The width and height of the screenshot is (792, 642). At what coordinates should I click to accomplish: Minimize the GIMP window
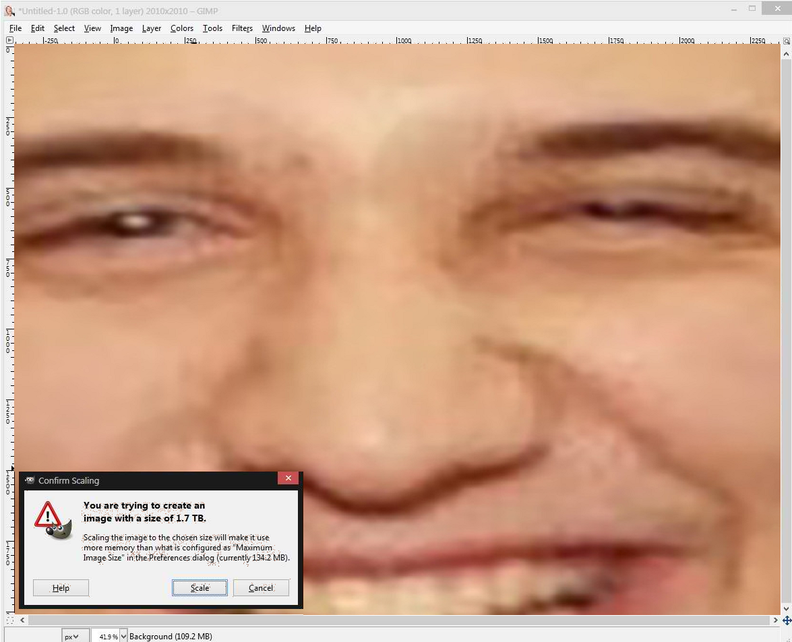[x=734, y=9]
